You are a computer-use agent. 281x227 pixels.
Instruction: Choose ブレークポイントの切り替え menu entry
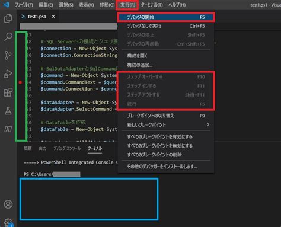(166, 116)
